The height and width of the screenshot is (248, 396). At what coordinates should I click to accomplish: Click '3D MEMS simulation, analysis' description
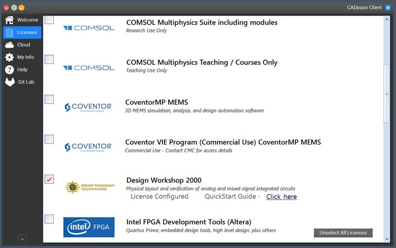194,110
